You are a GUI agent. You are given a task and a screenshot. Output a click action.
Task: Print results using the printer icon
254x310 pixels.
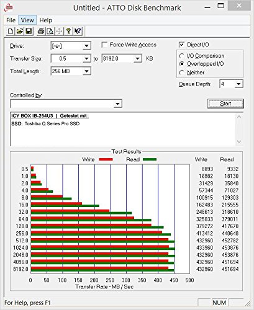41,32
